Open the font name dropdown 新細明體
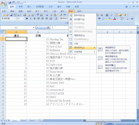139x125 pixels. click(15, 18)
